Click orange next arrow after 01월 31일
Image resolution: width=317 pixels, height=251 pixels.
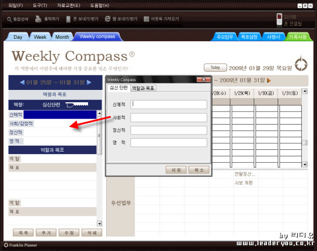click(x=269, y=81)
